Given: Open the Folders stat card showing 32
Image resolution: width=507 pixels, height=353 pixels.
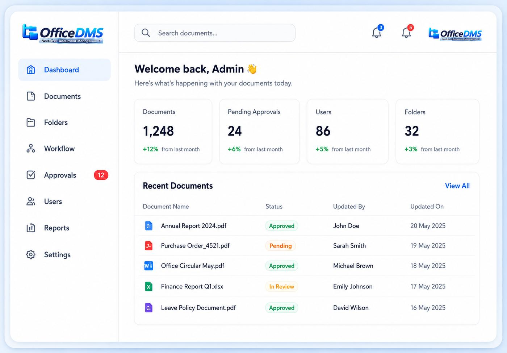Looking at the screenshot, I should [x=437, y=132].
